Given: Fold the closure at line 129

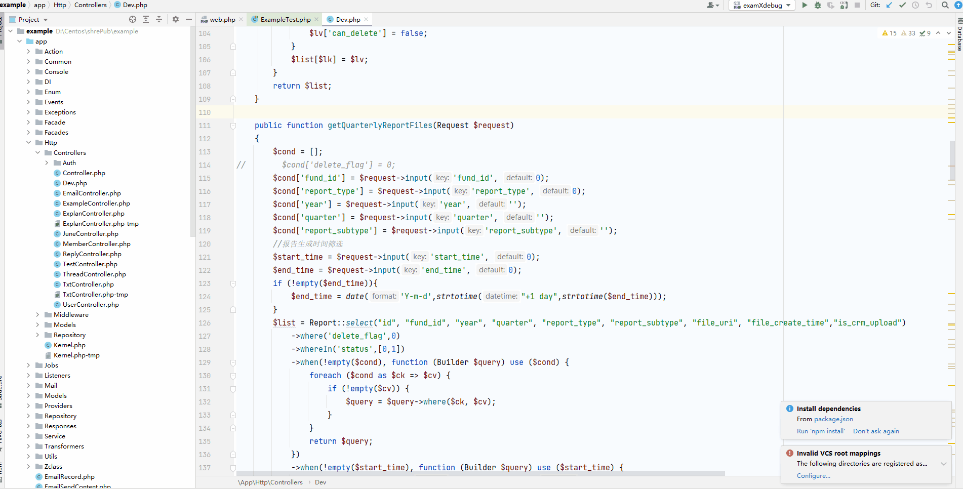Looking at the screenshot, I should click(x=233, y=362).
